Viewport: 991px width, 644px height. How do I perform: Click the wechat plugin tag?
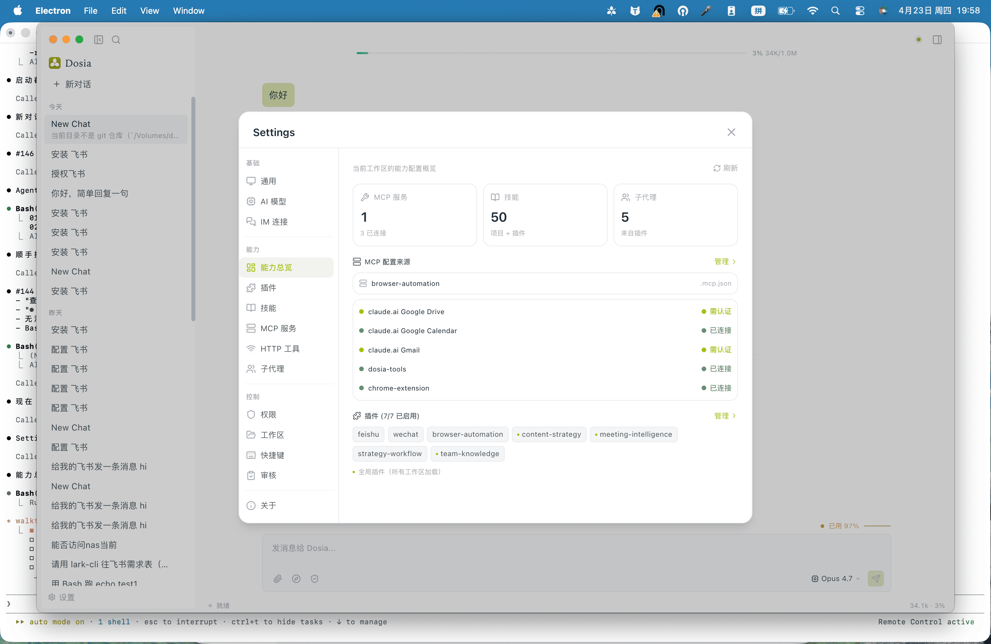(x=406, y=434)
